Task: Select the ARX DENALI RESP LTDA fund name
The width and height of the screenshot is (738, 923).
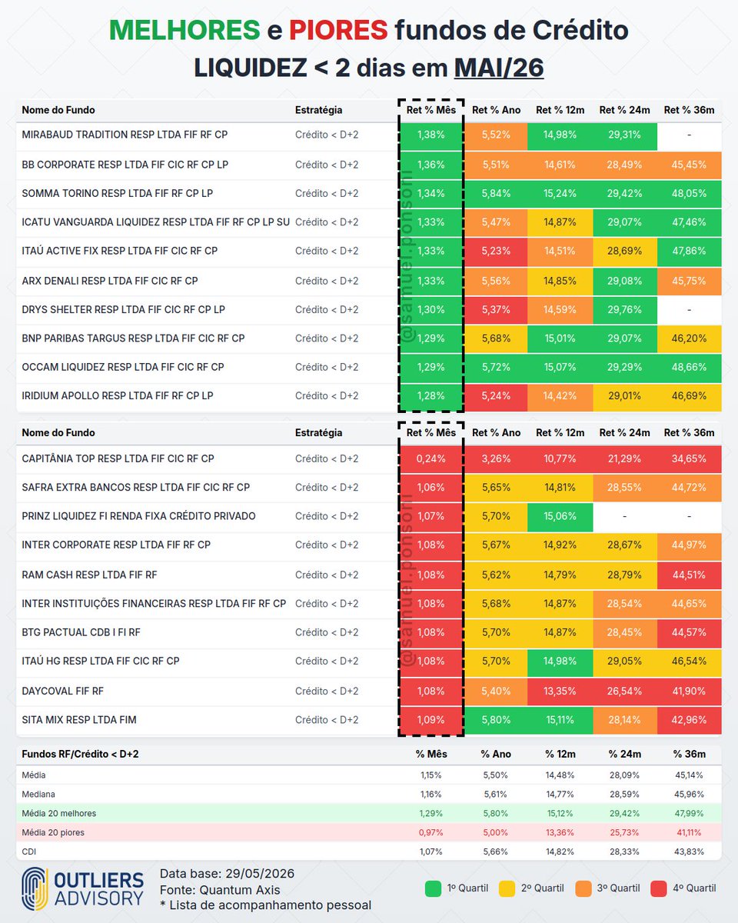Action: click(109, 281)
